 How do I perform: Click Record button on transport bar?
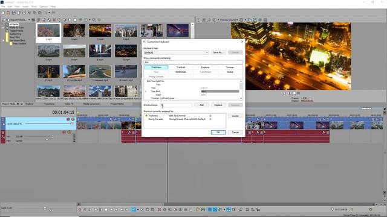point(80,210)
